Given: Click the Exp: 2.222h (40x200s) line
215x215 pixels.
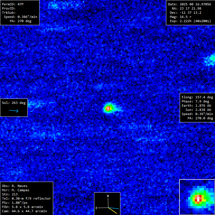Looking at the screenshot, I should [190, 21].
